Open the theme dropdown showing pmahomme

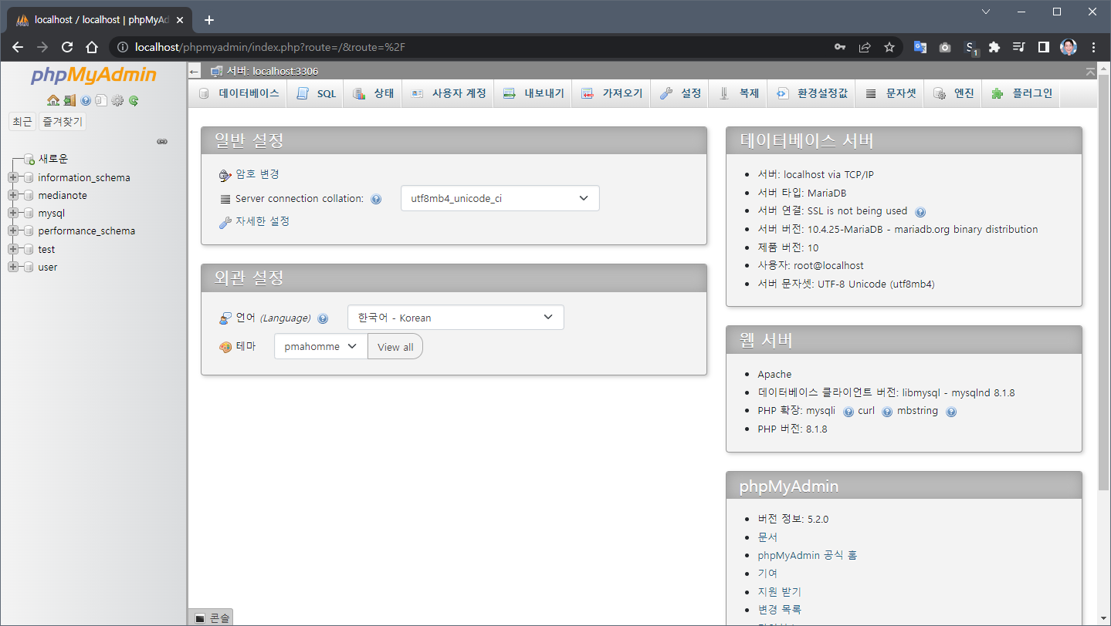coord(320,346)
